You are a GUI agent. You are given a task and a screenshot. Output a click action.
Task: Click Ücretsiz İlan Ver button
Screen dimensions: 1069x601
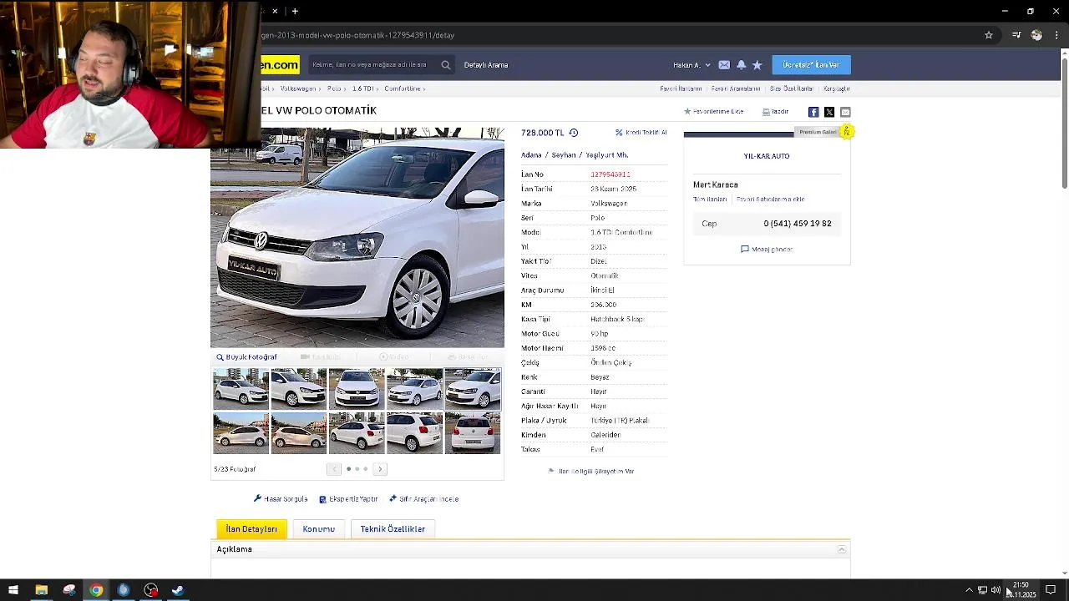click(811, 65)
